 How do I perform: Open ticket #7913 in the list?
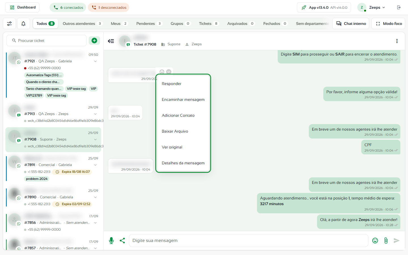click(x=53, y=114)
